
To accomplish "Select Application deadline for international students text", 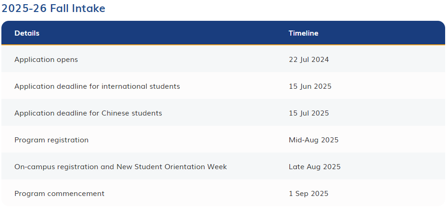I will (97, 86).
